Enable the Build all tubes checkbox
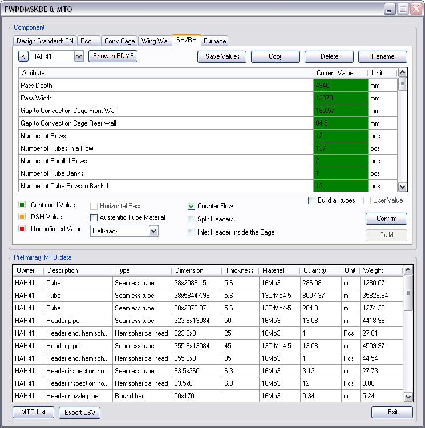Image resolution: width=425 pixels, height=428 pixels. click(311, 201)
